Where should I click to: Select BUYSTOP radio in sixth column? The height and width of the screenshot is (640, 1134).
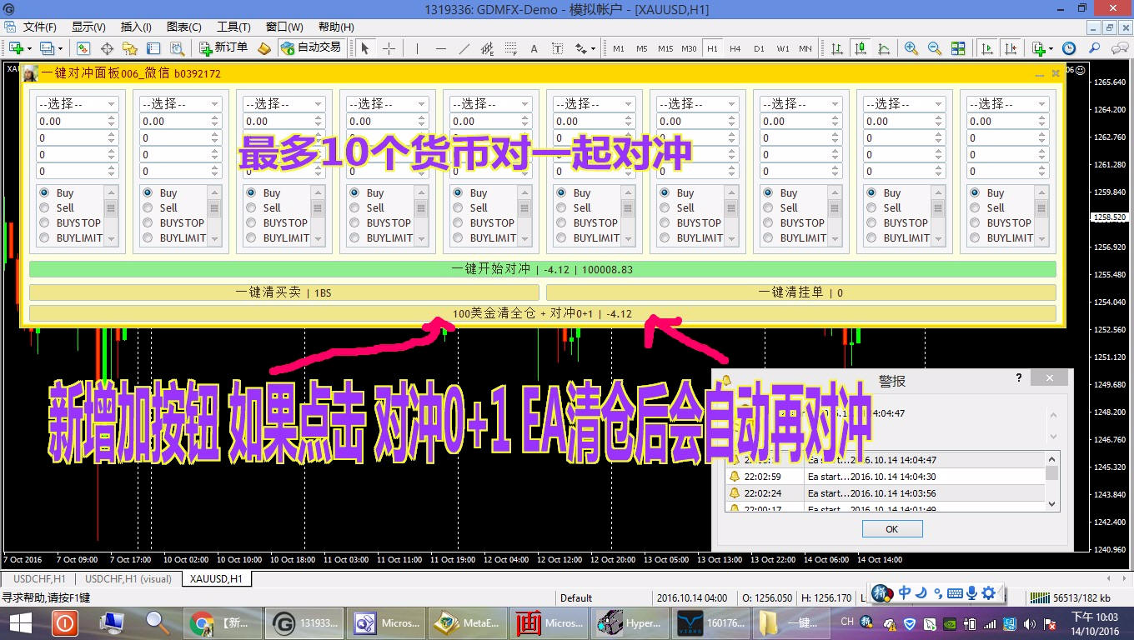(561, 222)
